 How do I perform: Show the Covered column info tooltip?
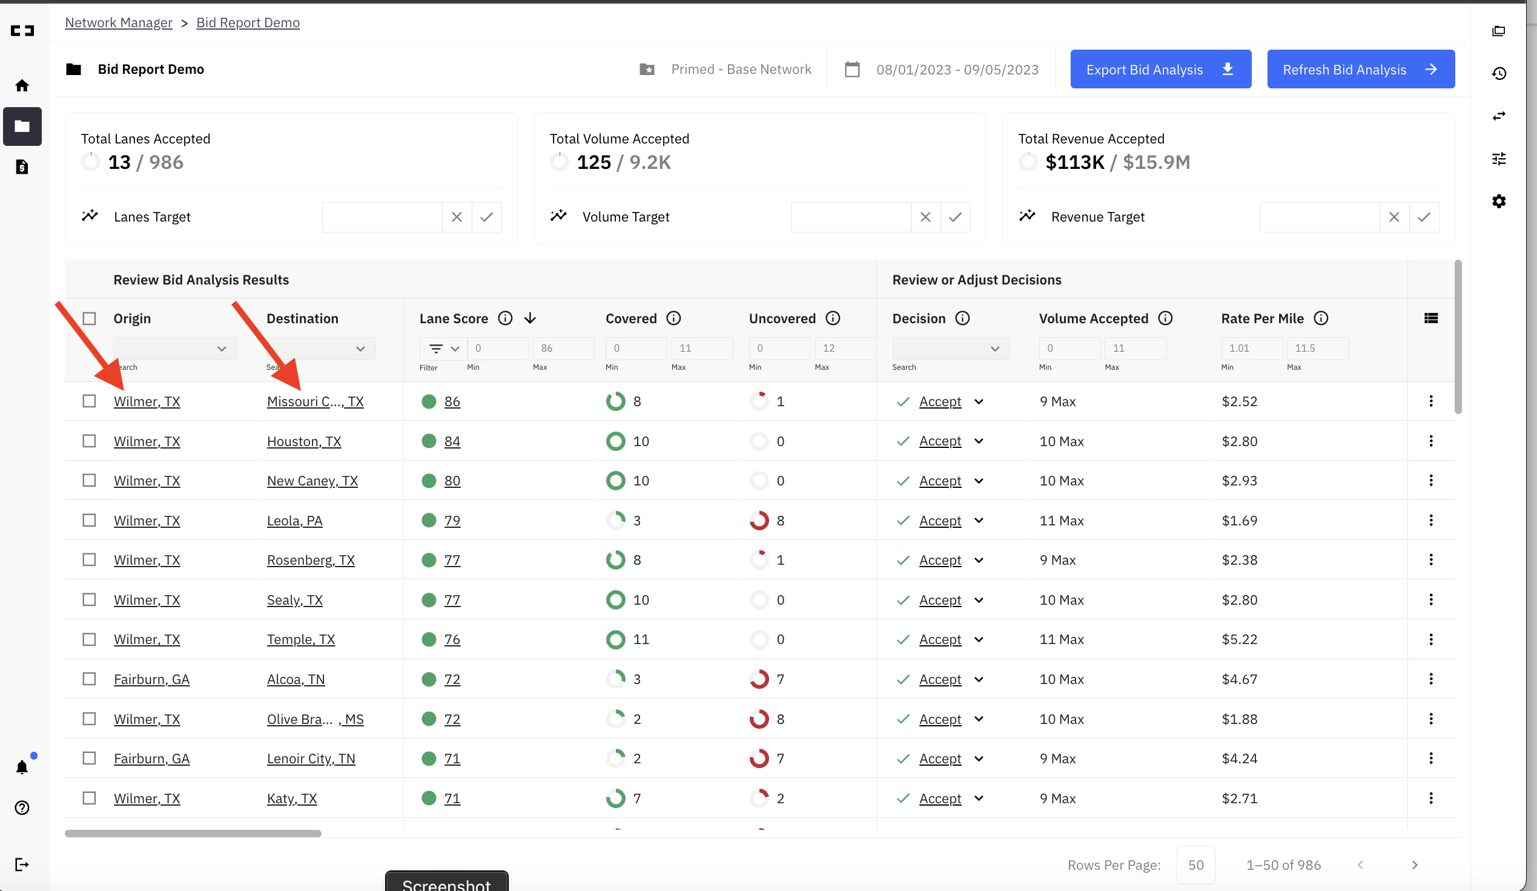tap(673, 318)
